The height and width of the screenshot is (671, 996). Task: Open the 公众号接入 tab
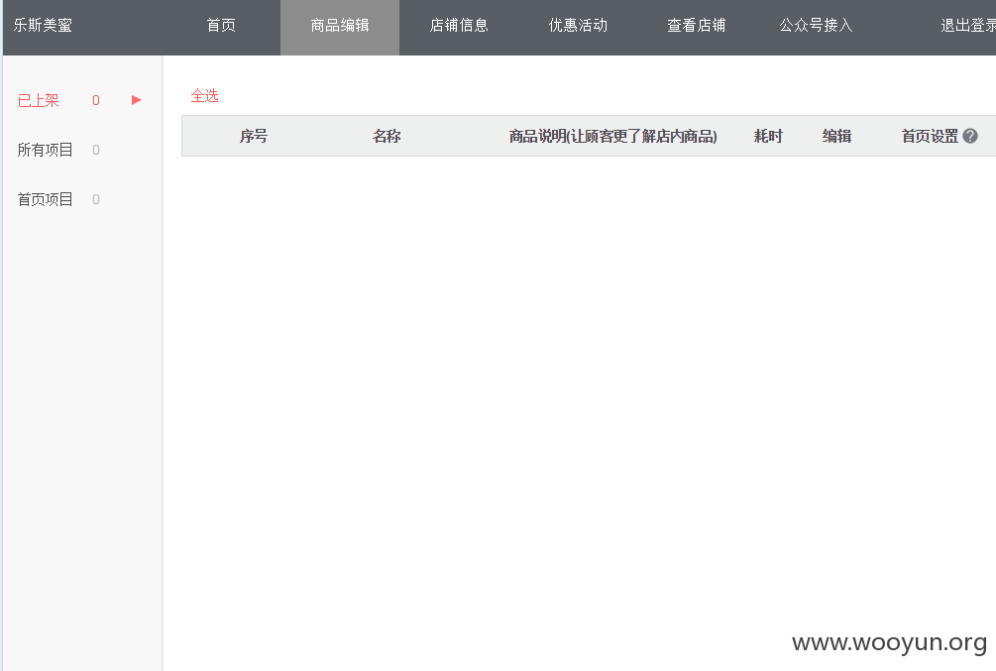point(816,26)
